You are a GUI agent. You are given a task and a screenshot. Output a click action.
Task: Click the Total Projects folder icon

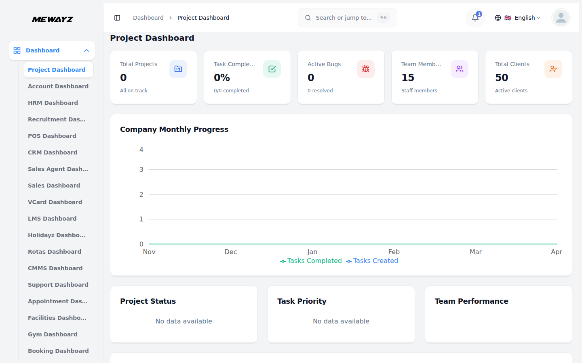178,69
